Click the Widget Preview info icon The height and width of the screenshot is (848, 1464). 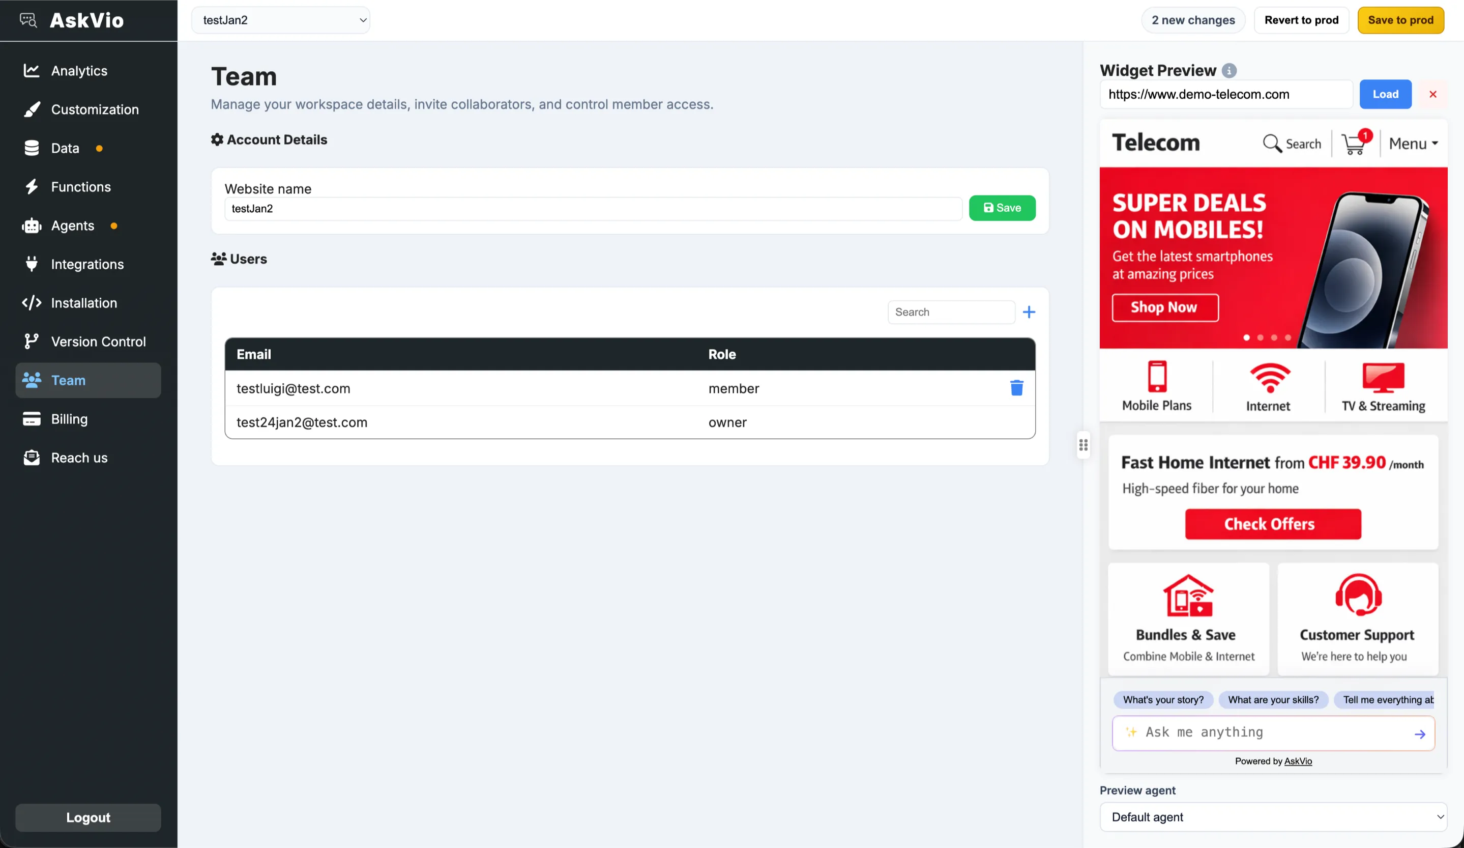(x=1228, y=70)
